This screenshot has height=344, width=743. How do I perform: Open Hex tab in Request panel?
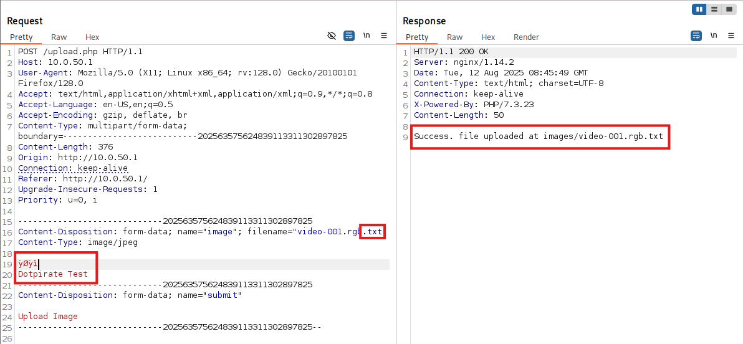tap(92, 37)
